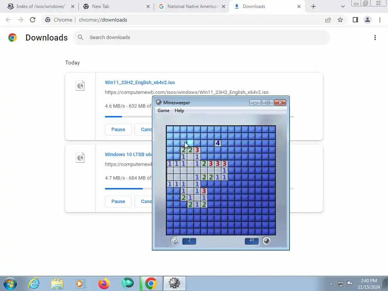Click the revealed 4 tile in Minesweeper
Image resolution: width=388 pixels, height=291 pixels.
[217, 143]
